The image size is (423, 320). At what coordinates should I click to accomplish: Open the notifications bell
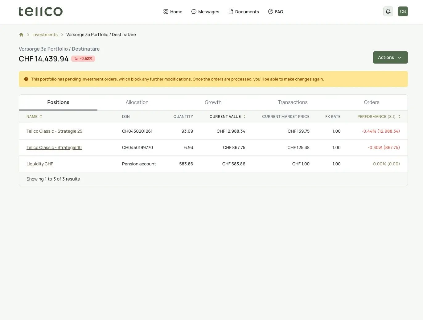click(388, 11)
